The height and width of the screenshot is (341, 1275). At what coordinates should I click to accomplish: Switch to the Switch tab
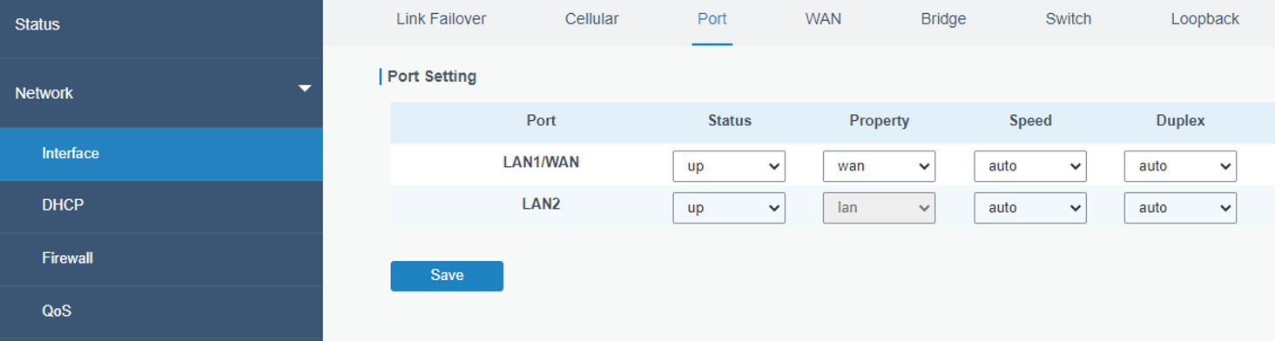pyautogui.click(x=1068, y=19)
